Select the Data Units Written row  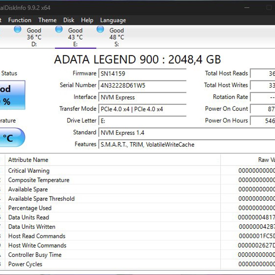137,227
